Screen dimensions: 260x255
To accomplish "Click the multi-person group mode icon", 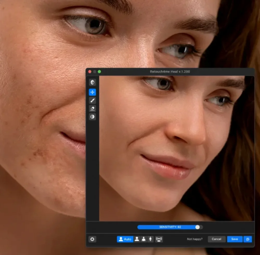I will click(159, 239).
